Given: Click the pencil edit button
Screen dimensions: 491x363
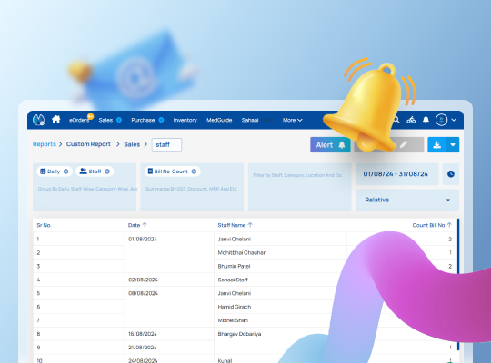Looking at the screenshot, I should [404, 144].
